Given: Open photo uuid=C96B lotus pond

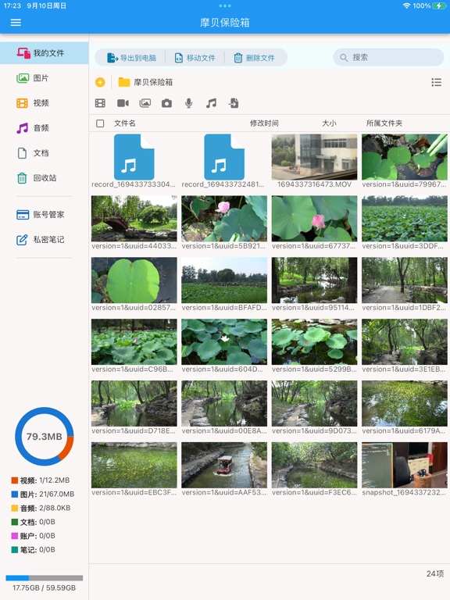Looking at the screenshot, I should (134, 346).
